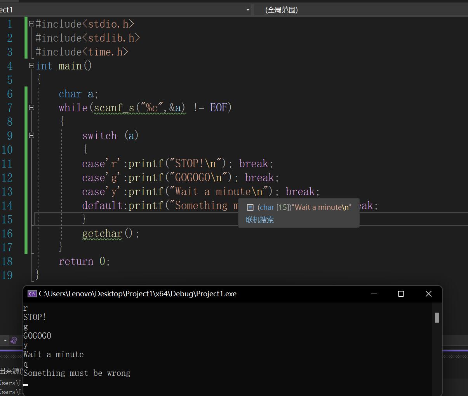The height and width of the screenshot is (396, 468).
Task: Maximize the Project1.exe console window
Action: 401,294
